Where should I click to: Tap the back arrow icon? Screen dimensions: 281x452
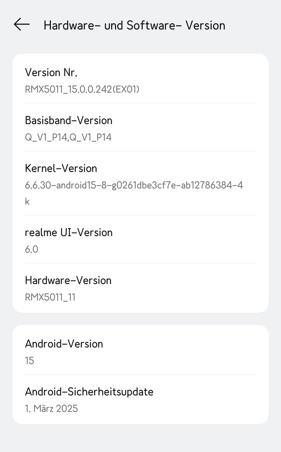(x=21, y=25)
